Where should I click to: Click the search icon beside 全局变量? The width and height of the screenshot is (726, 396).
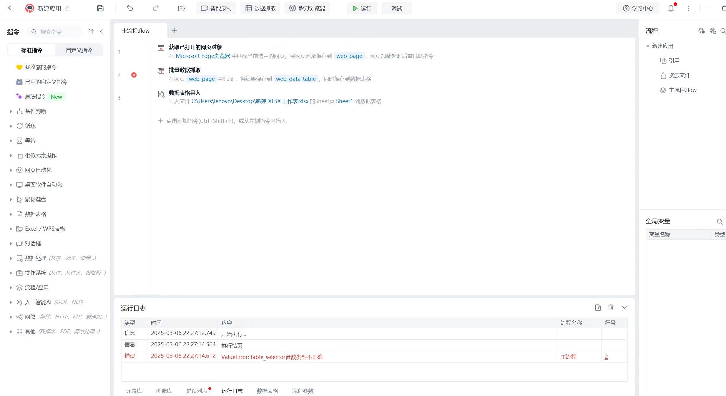[x=719, y=222]
